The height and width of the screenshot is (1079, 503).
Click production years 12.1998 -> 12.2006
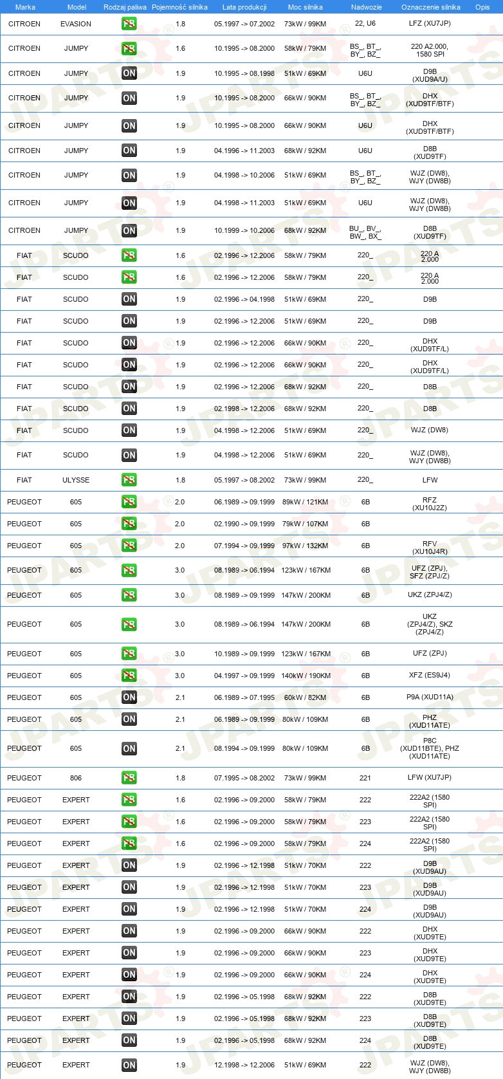coord(244,1065)
